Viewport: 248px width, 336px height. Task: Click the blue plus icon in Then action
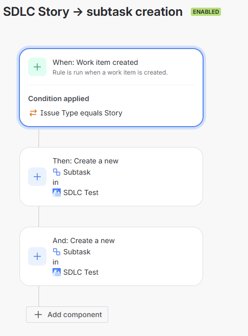(x=37, y=177)
